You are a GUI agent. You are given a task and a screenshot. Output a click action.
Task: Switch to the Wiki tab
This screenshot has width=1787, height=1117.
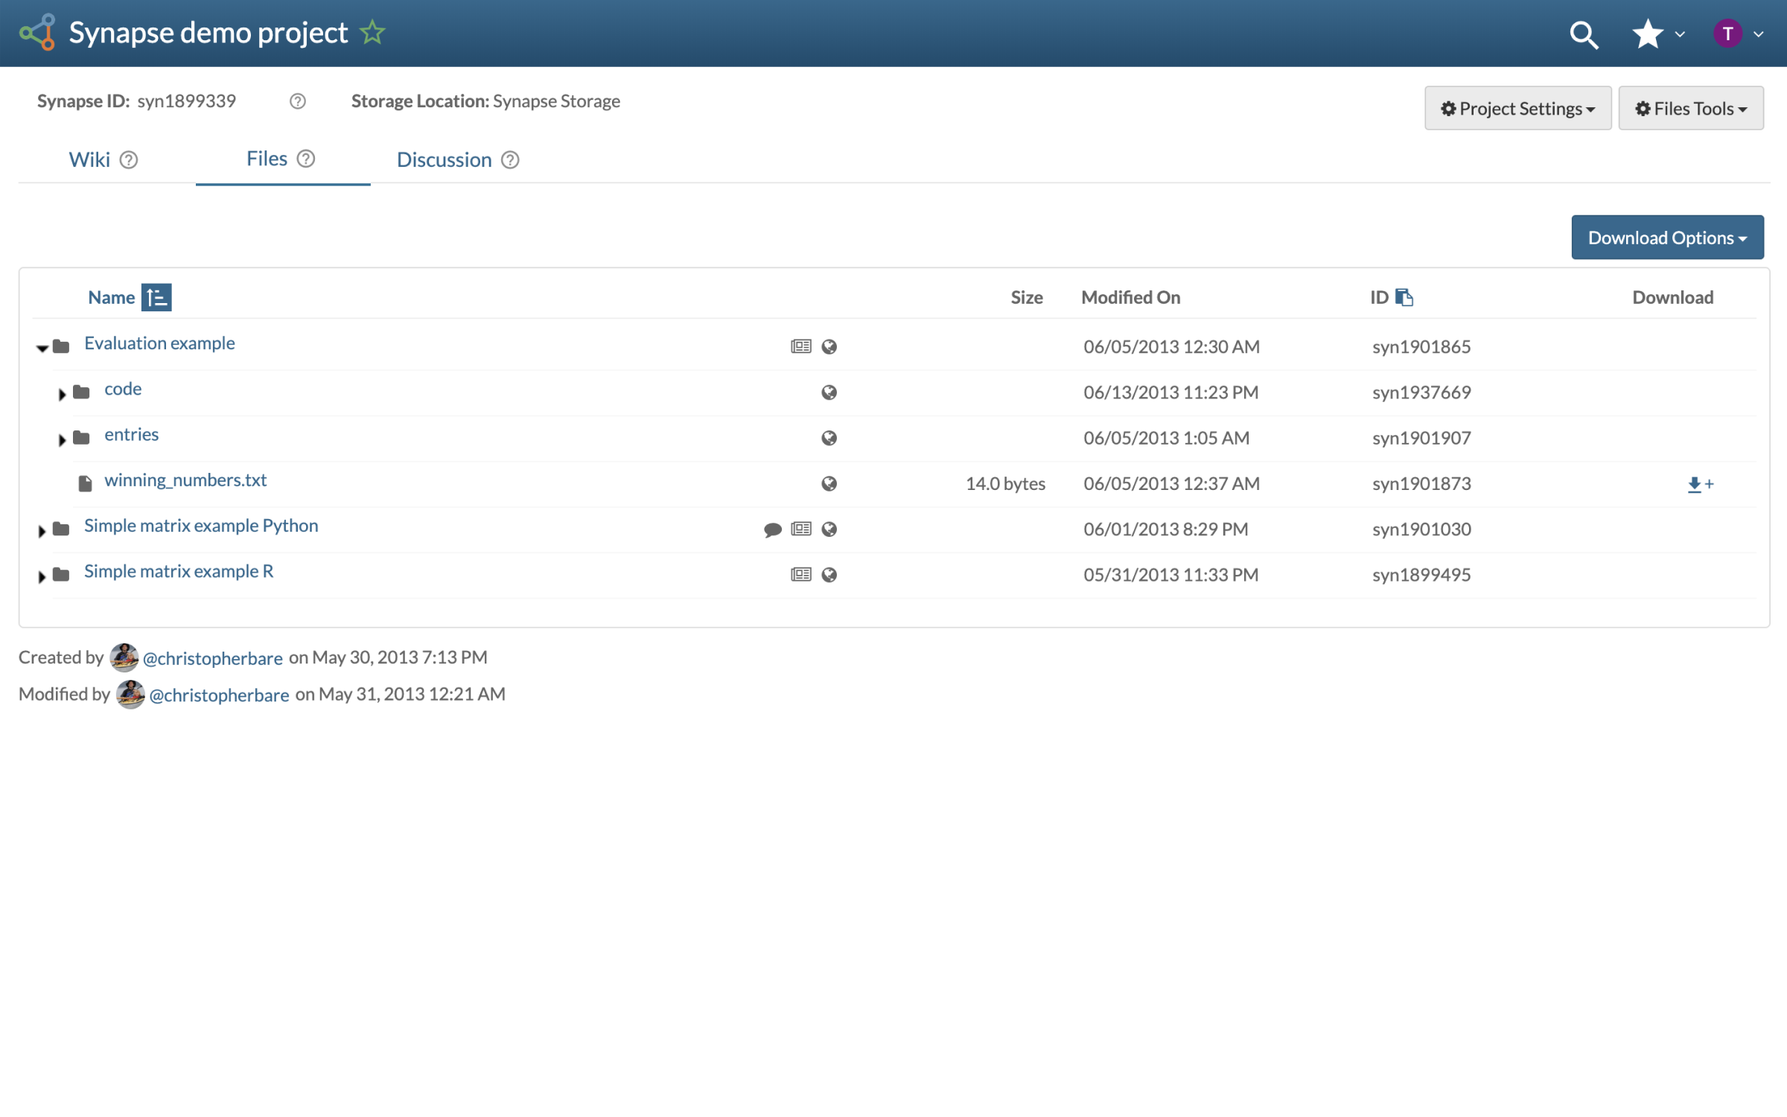pos(89,159)
